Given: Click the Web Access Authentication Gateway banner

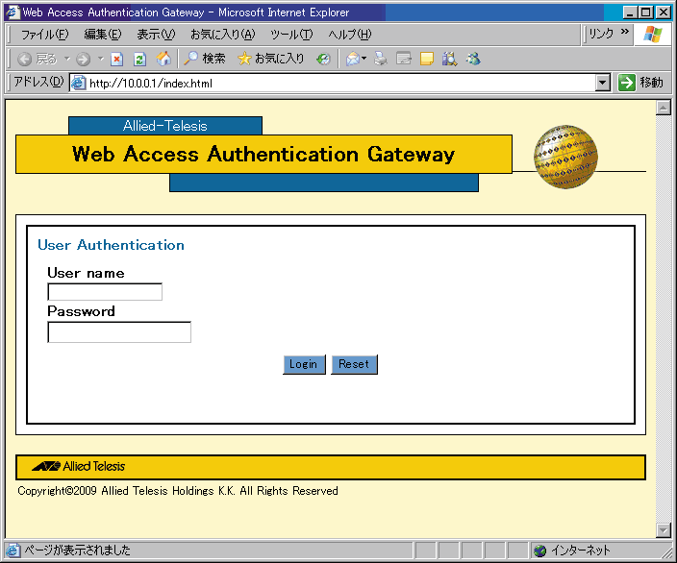Looking at the screenshot, I should (x=263, y=154).
